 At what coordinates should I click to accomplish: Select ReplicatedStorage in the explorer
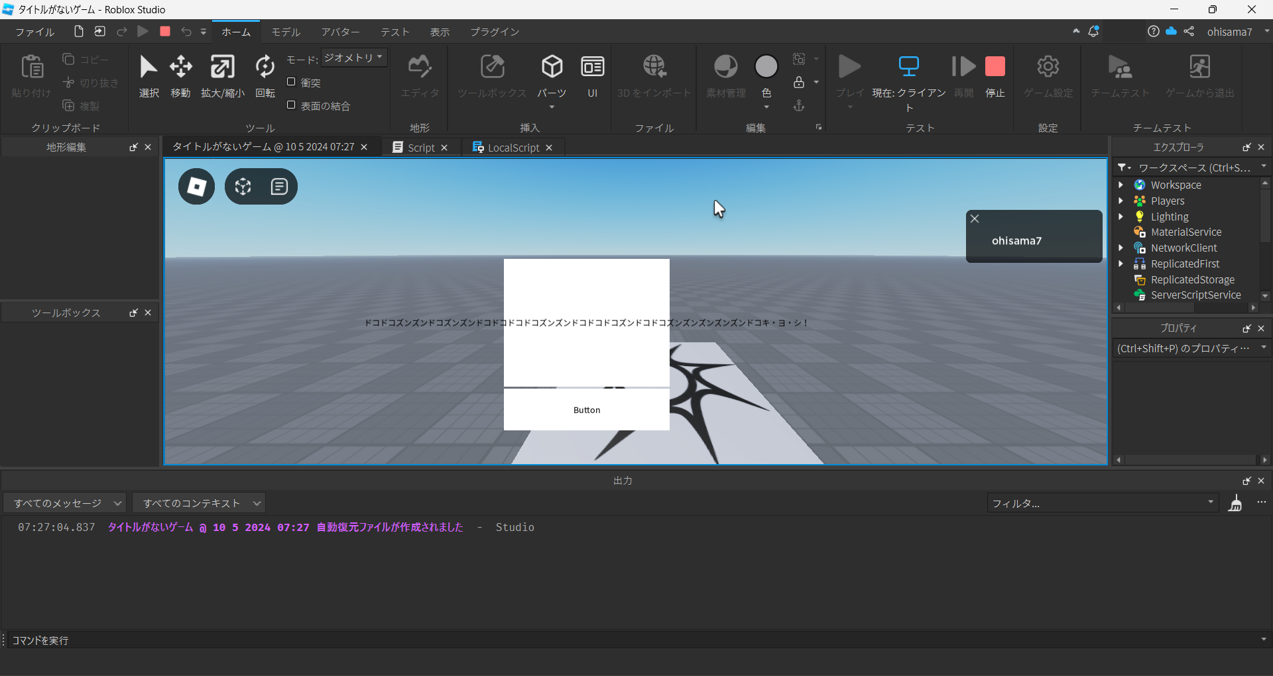click(x=1193, y=279)
